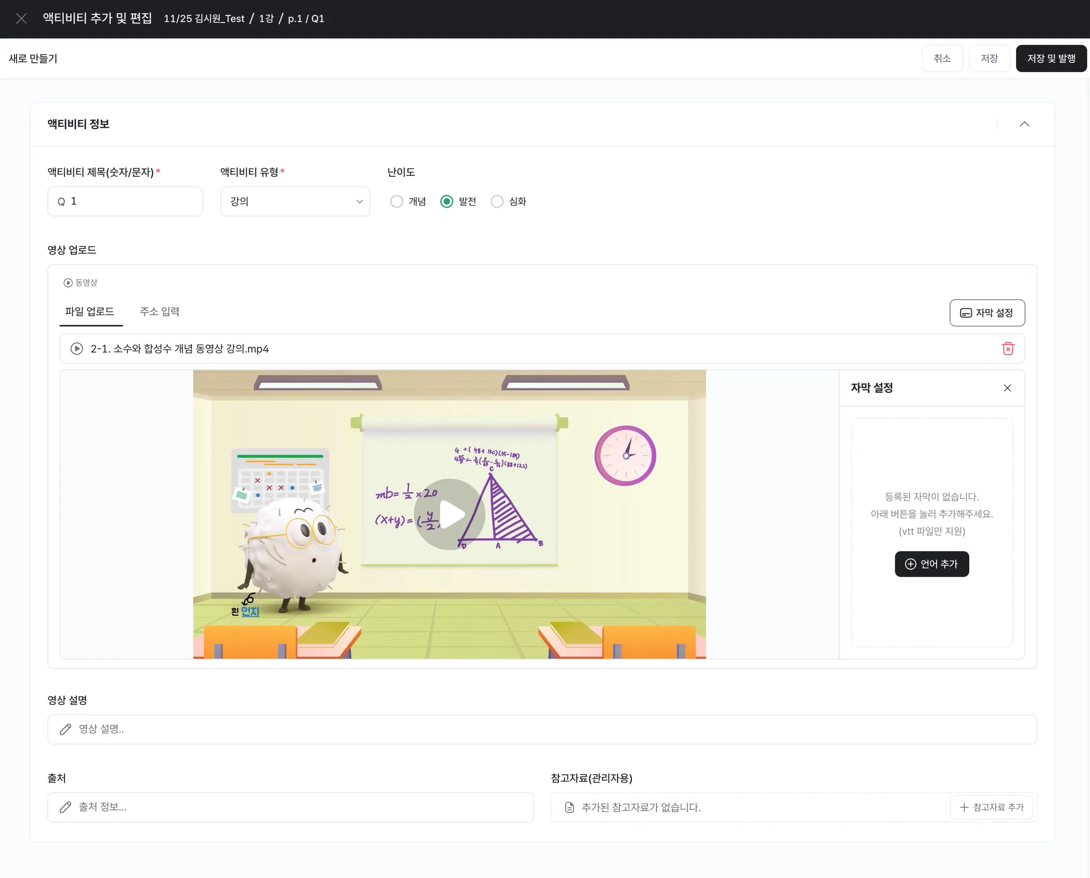Close the 자막 설정 side panel
Image resolution: width=1090 pixels, height=878 pixels.
(x=1007, y=388)
